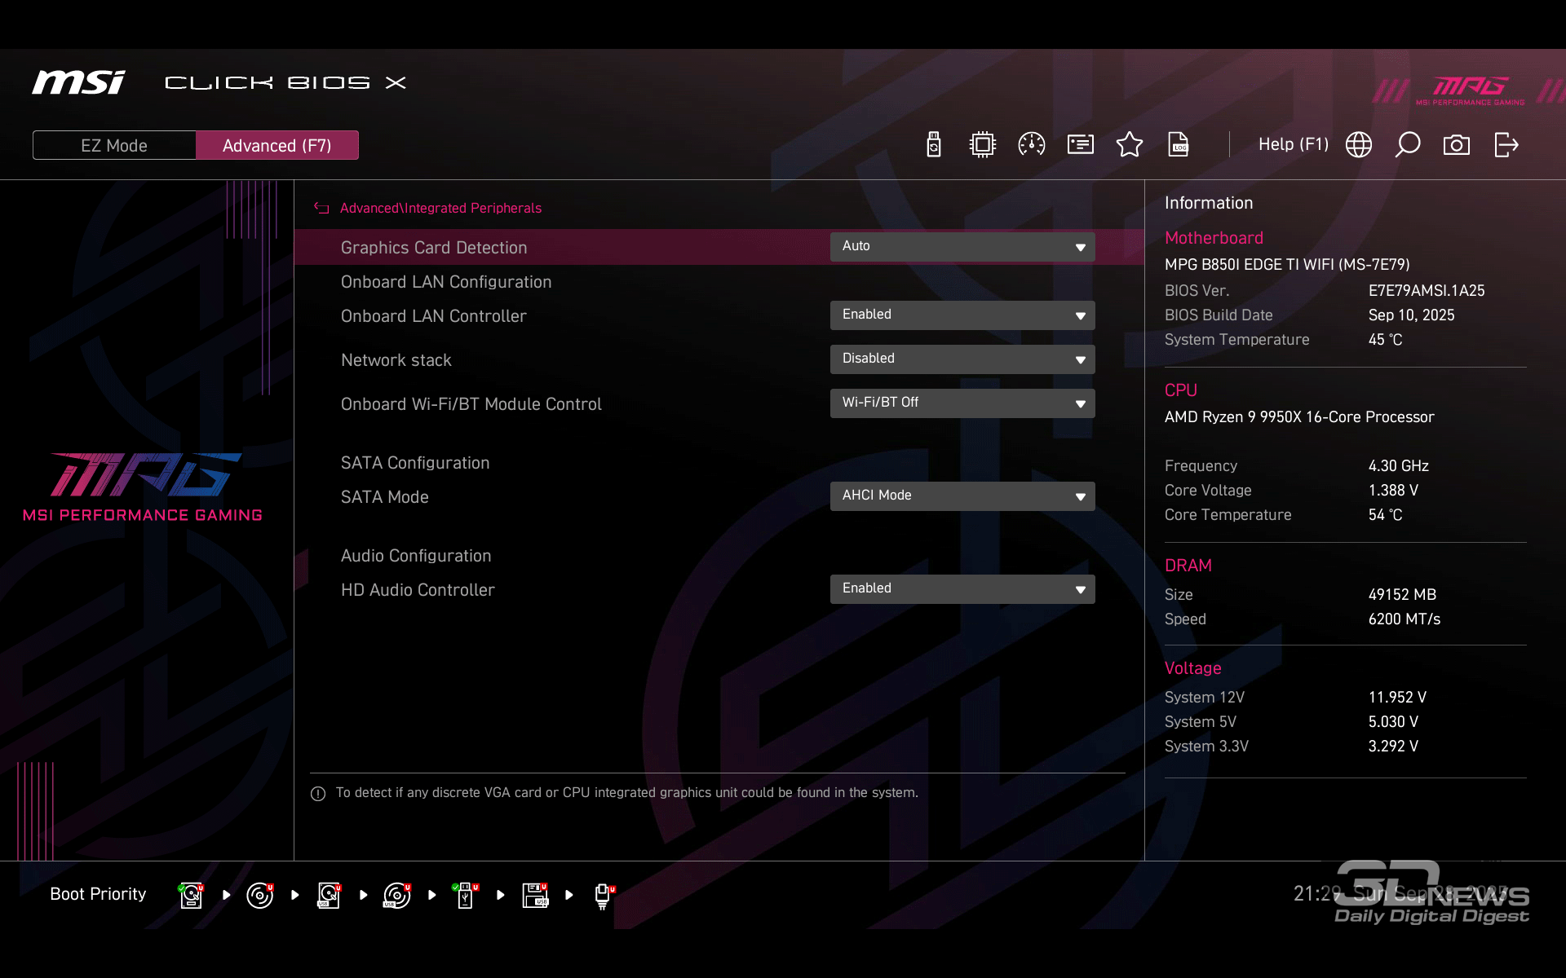
Task: Take a screenshot with the camera icon
Action: pos(1456,145)
